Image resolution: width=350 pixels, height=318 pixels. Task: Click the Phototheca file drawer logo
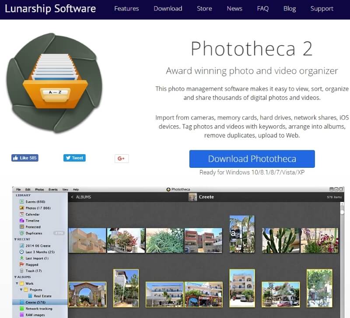pyautogui.click(x=55, y=83)
